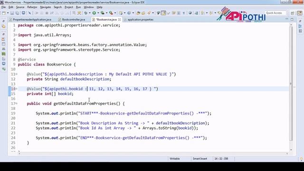
Task: Collapse the import fold on line 3
Action: pos(17,35)
